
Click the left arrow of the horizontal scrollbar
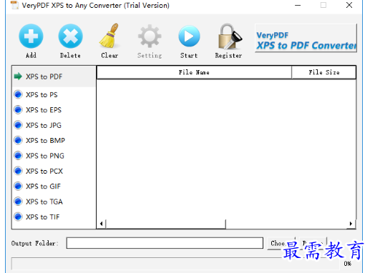102,224
